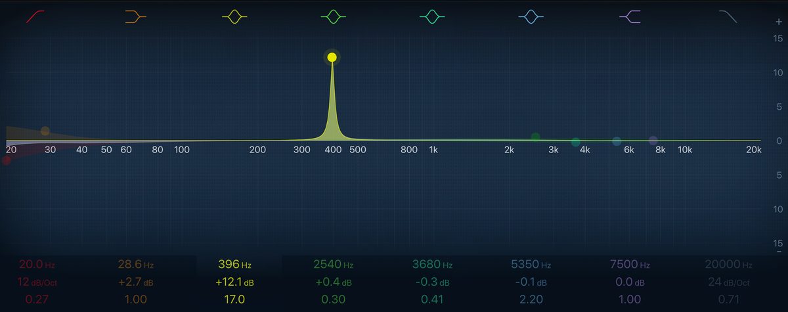
Task: Select the green 2540 Hz band node
Action: click(535, 137)
